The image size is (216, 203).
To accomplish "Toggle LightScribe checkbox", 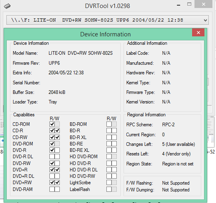I will tap(109, 183).
